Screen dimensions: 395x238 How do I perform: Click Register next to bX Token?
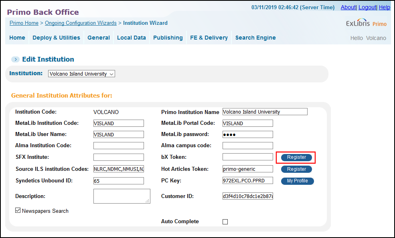click(296, 157)
